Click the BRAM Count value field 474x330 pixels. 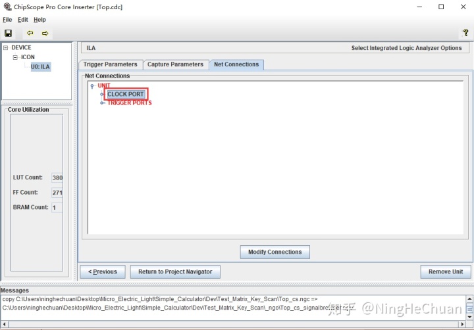tap(57, 208)
